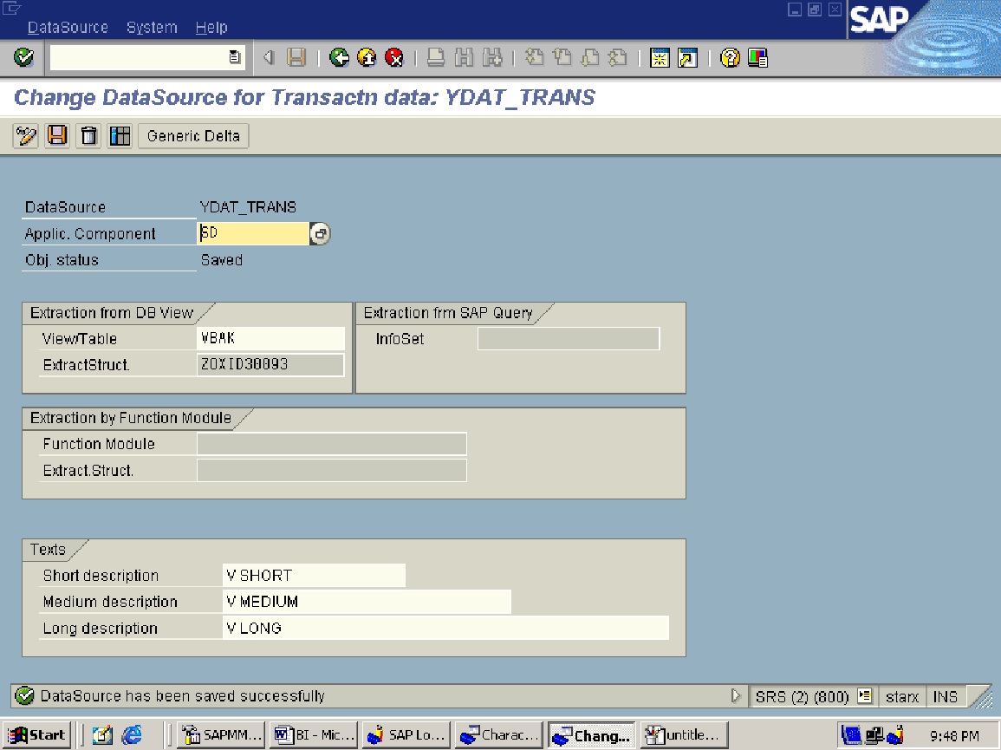Click the Internet Explorer quick launch icon
Screen dimensions: 1001x750
click(132, 734)
